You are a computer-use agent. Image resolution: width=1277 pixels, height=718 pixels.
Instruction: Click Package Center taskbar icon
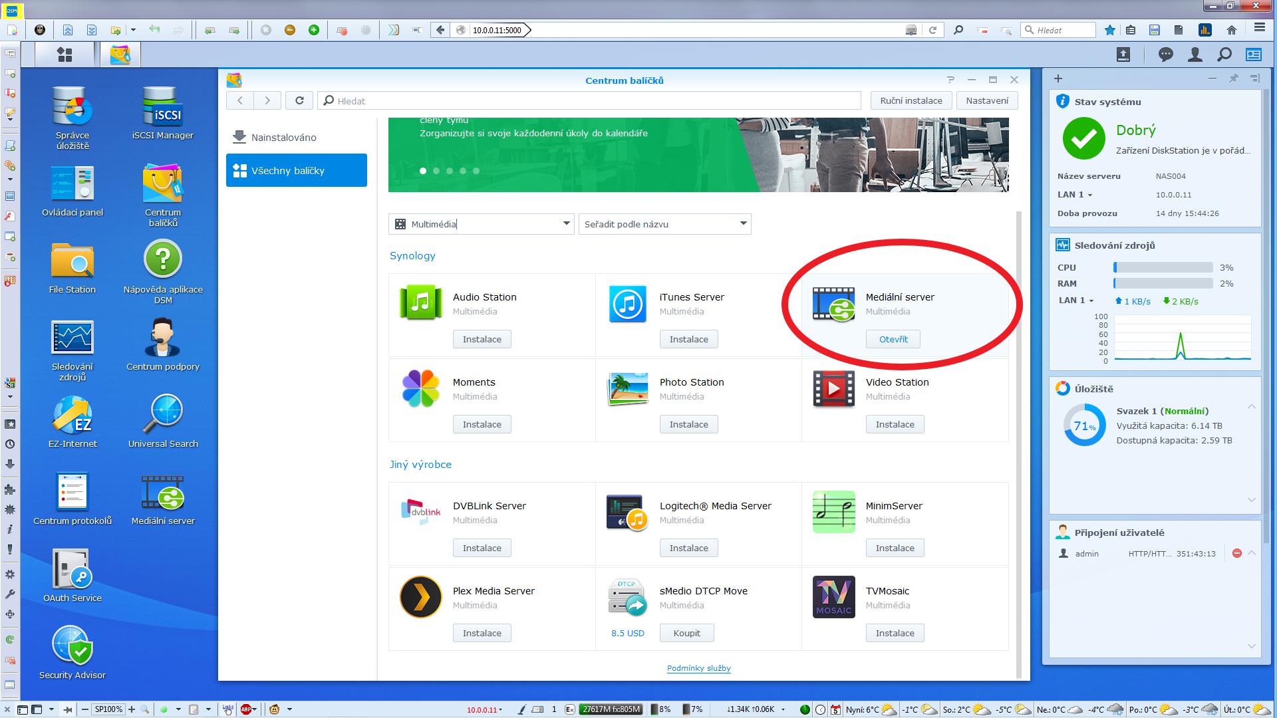click(120, 55)
